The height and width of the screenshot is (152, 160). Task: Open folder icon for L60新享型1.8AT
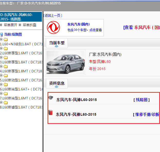(6, 57)
